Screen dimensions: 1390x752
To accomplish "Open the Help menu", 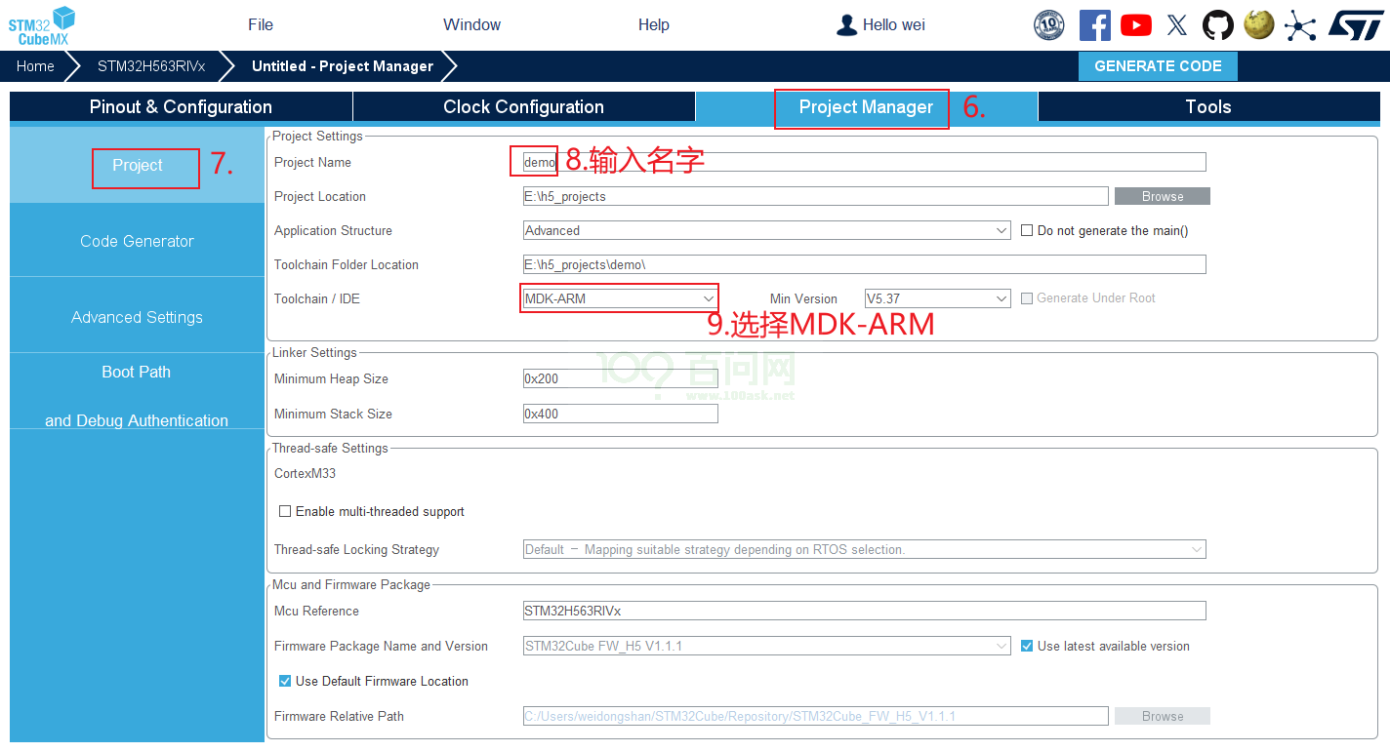I will tap(654, 25).
